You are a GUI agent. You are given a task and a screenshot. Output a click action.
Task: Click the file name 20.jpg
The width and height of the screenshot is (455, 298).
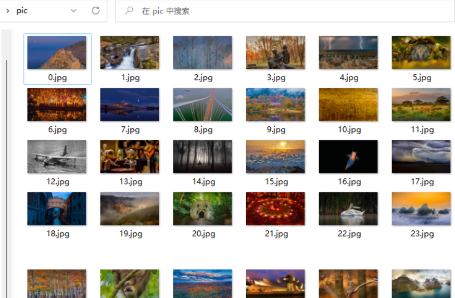[204, 234]
